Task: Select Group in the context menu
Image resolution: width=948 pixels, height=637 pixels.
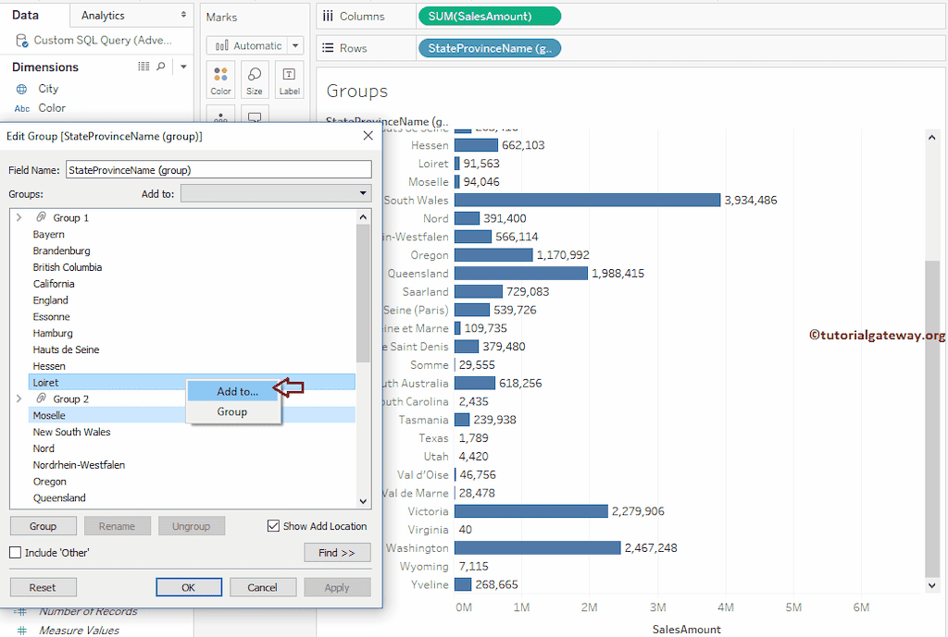Action: 232,411
